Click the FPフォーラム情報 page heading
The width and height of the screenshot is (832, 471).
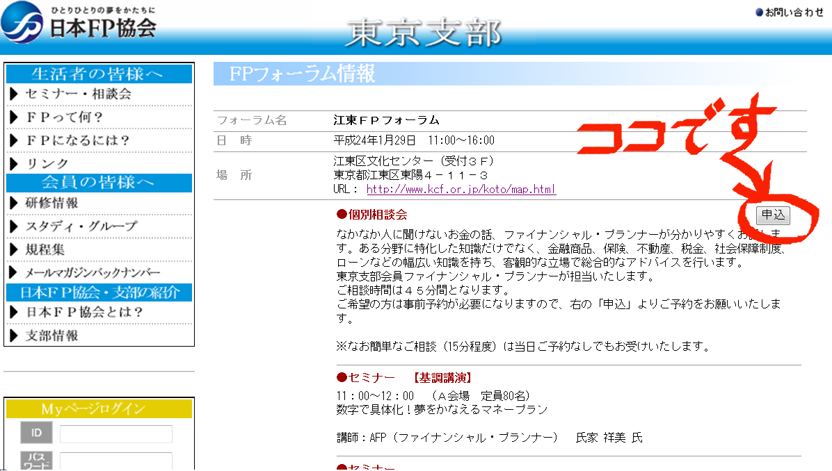click(302, 74)
